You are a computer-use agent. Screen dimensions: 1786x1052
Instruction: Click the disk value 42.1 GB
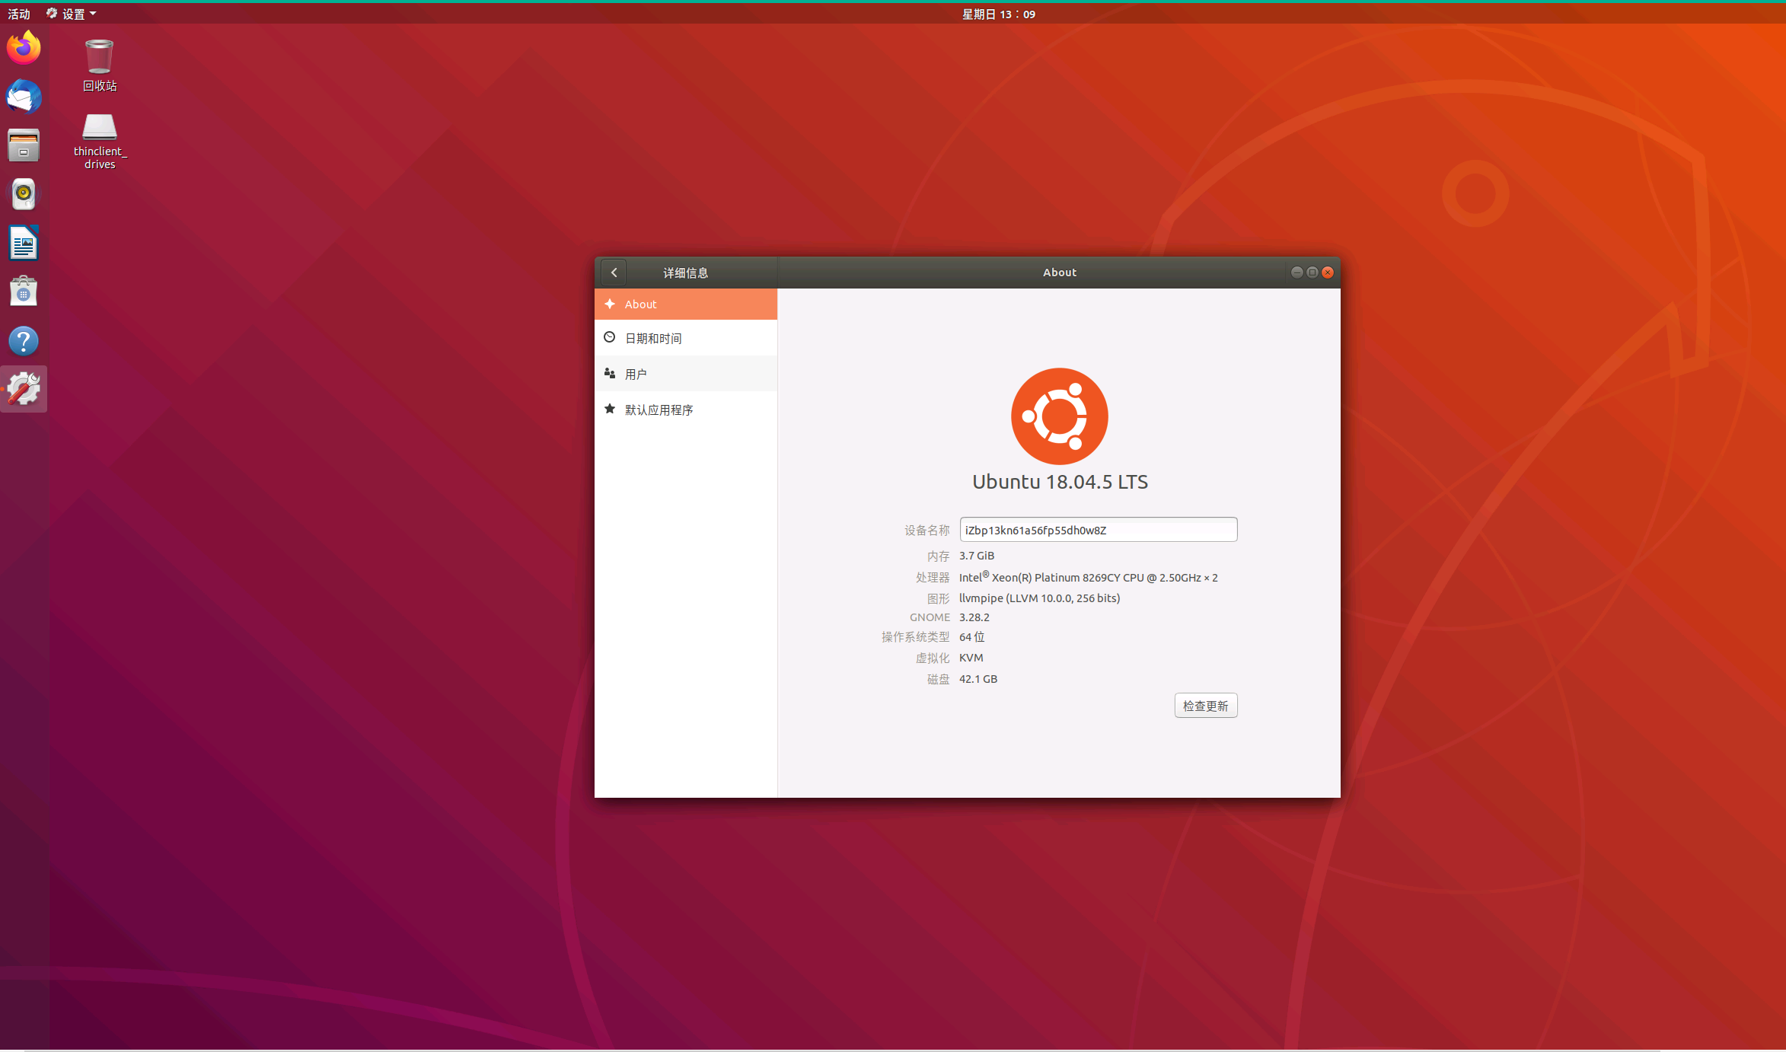978,679
